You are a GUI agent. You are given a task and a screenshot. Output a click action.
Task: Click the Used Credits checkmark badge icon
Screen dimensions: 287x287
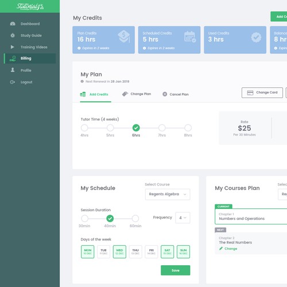click(x=256, y=37)
